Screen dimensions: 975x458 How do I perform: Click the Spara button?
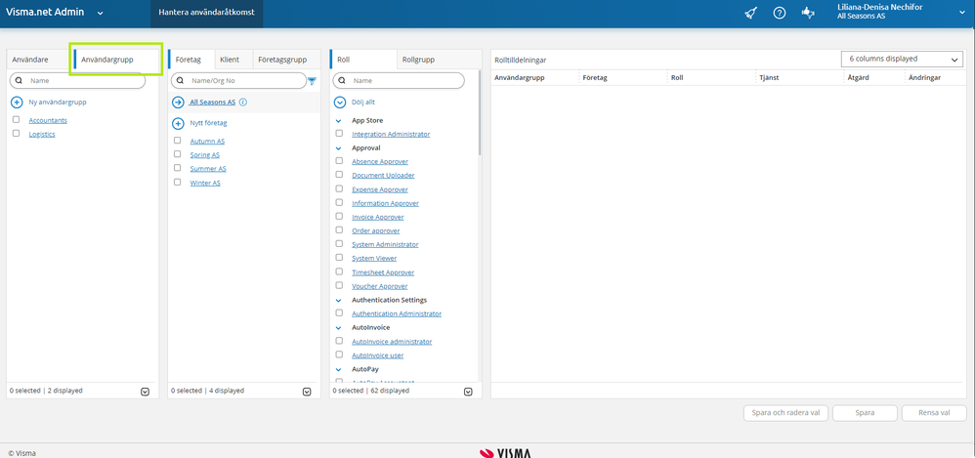click(x=865, y=413)
